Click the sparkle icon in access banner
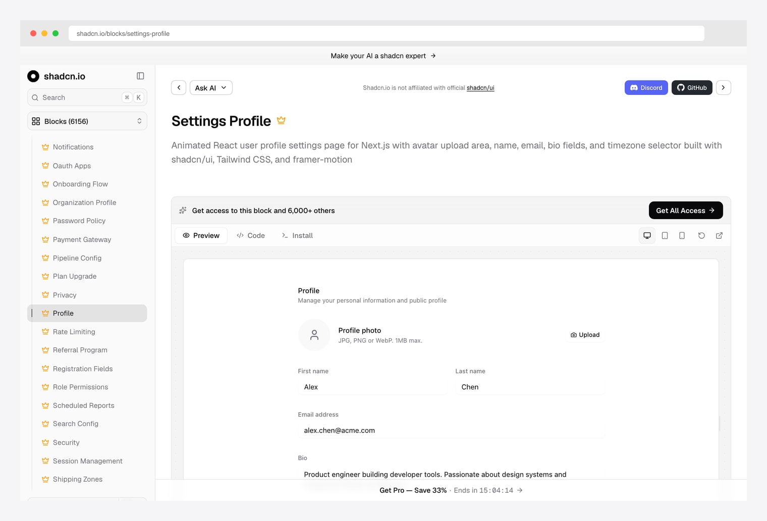 [x=183, y=211]
